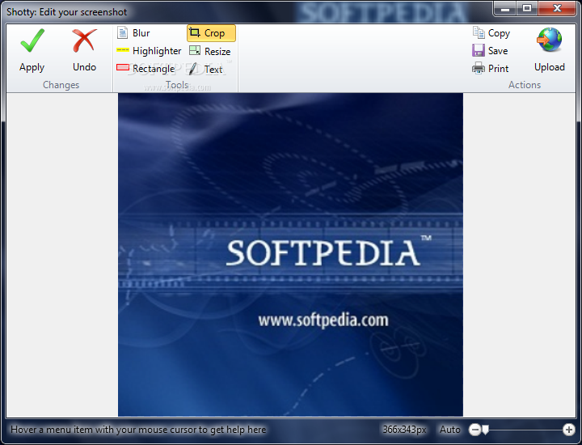This screenshot has width=582, height=445.
Task: Select the Highlighter tool
Action: 150,50
